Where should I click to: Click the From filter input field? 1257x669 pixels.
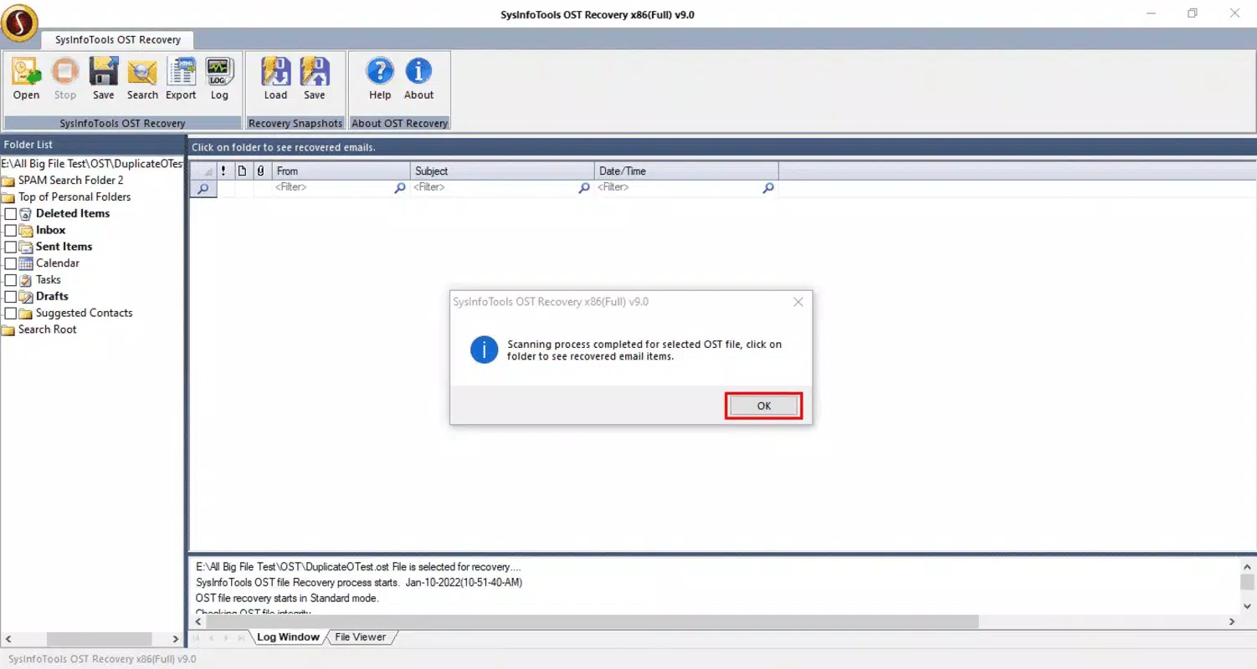click(x=333, y=188)
